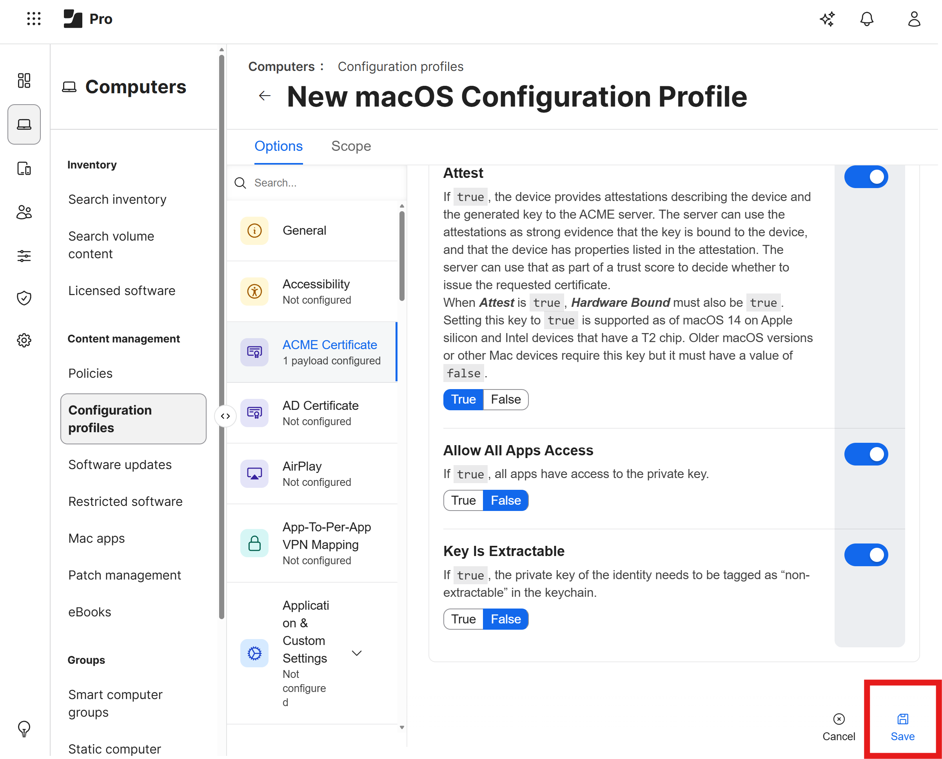Click the Configuration profiles breadcrumb
This screenshot has height=759, width=942.
point(400,67)
